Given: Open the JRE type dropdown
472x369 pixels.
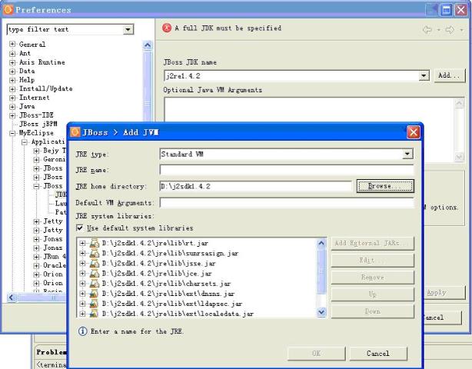Looking at the screenshot, I should click(407, 154).
